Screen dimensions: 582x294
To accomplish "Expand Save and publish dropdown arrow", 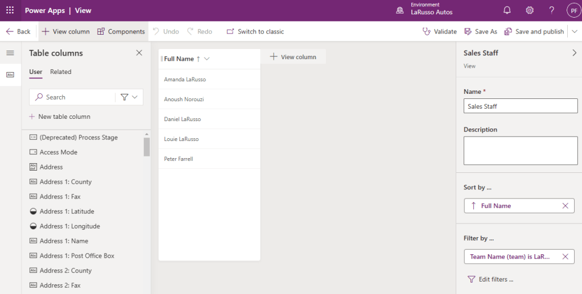I will click(575, 31).
